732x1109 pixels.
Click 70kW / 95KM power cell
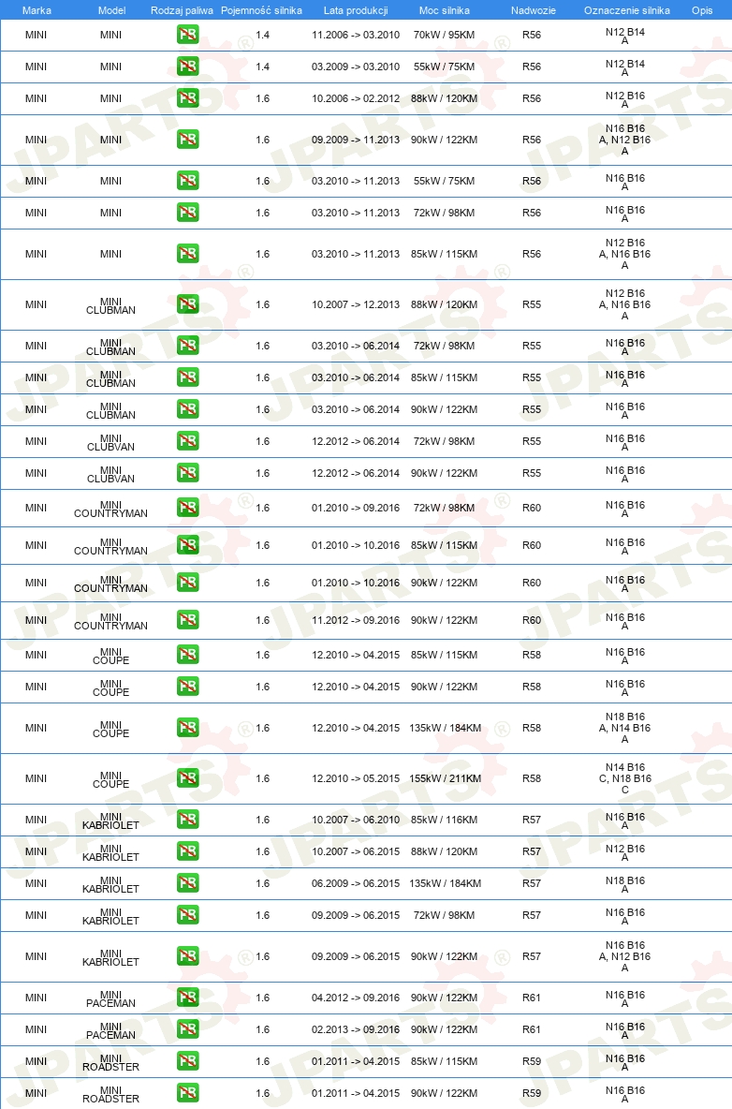coord(445,35)
